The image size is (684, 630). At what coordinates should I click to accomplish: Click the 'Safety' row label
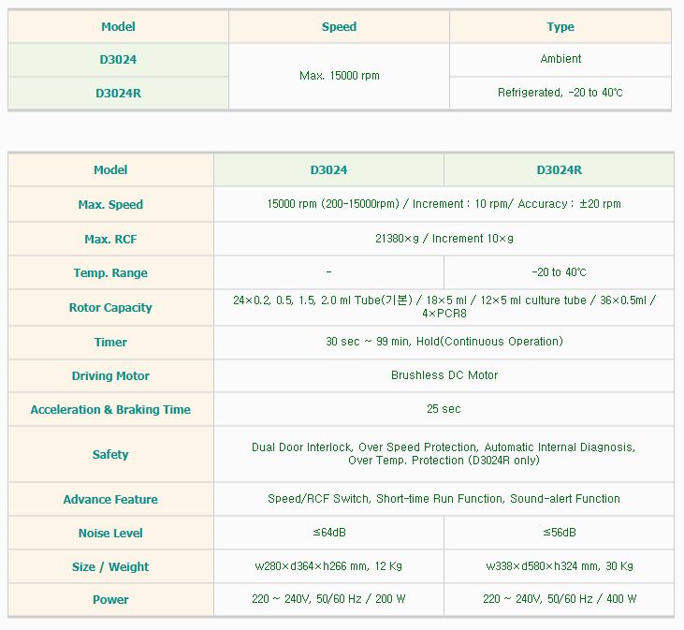tap(110, 454)
